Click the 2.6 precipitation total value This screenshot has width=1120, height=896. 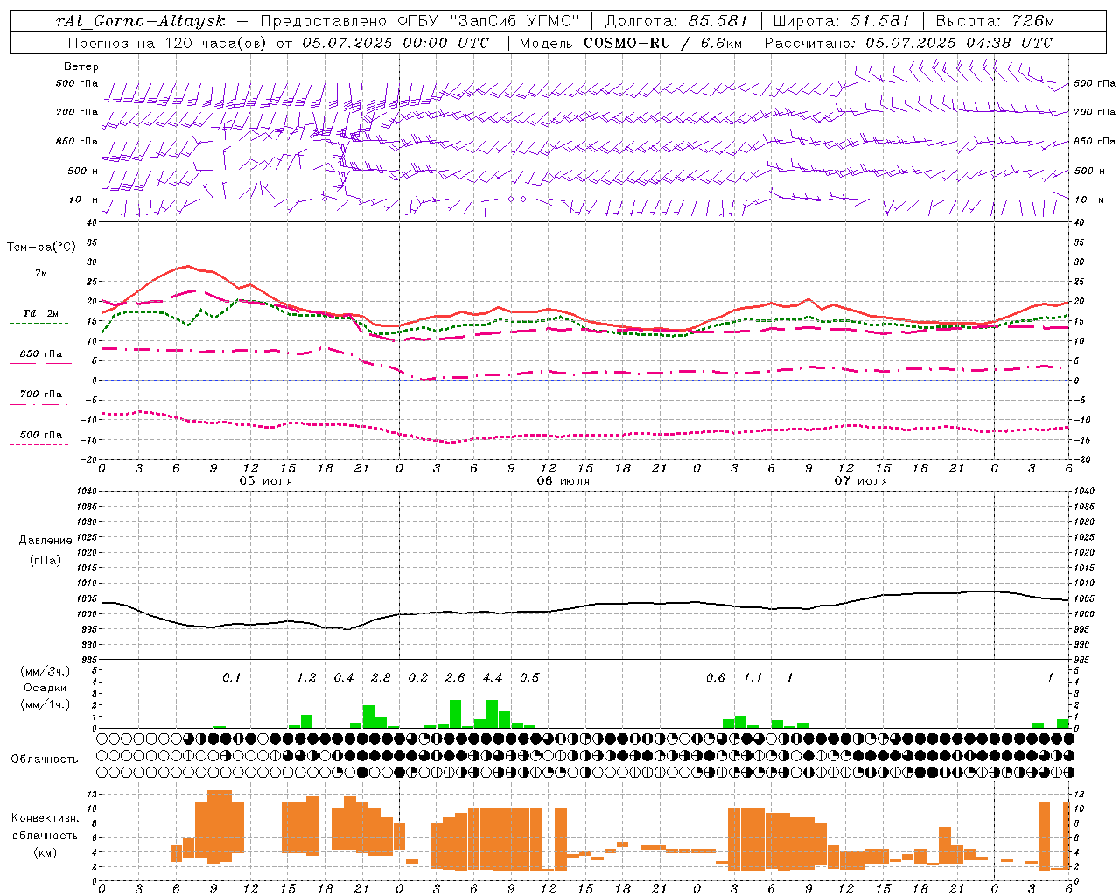coord(455,677)
